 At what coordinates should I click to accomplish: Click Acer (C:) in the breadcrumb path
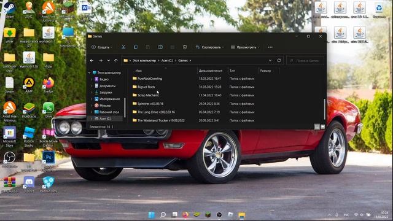coord(167,61)
